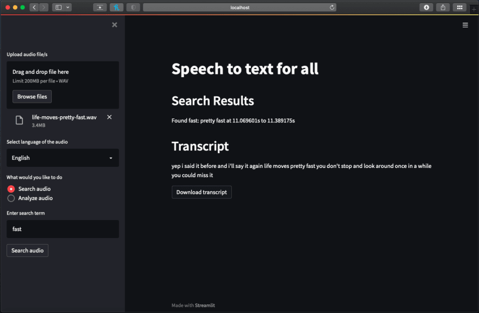Viewport: 479px width, 313px height.
Task: Click the 'Limit 200MB per file • WAV' text
Action: coord(40,81)
